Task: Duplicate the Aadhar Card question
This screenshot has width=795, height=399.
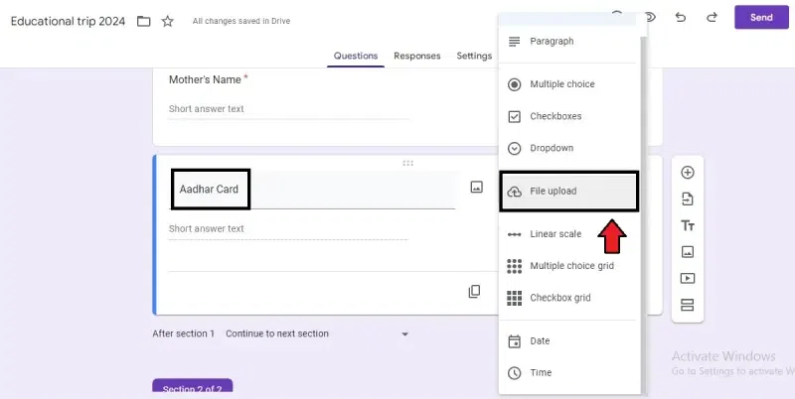Action: coord(475,292)
